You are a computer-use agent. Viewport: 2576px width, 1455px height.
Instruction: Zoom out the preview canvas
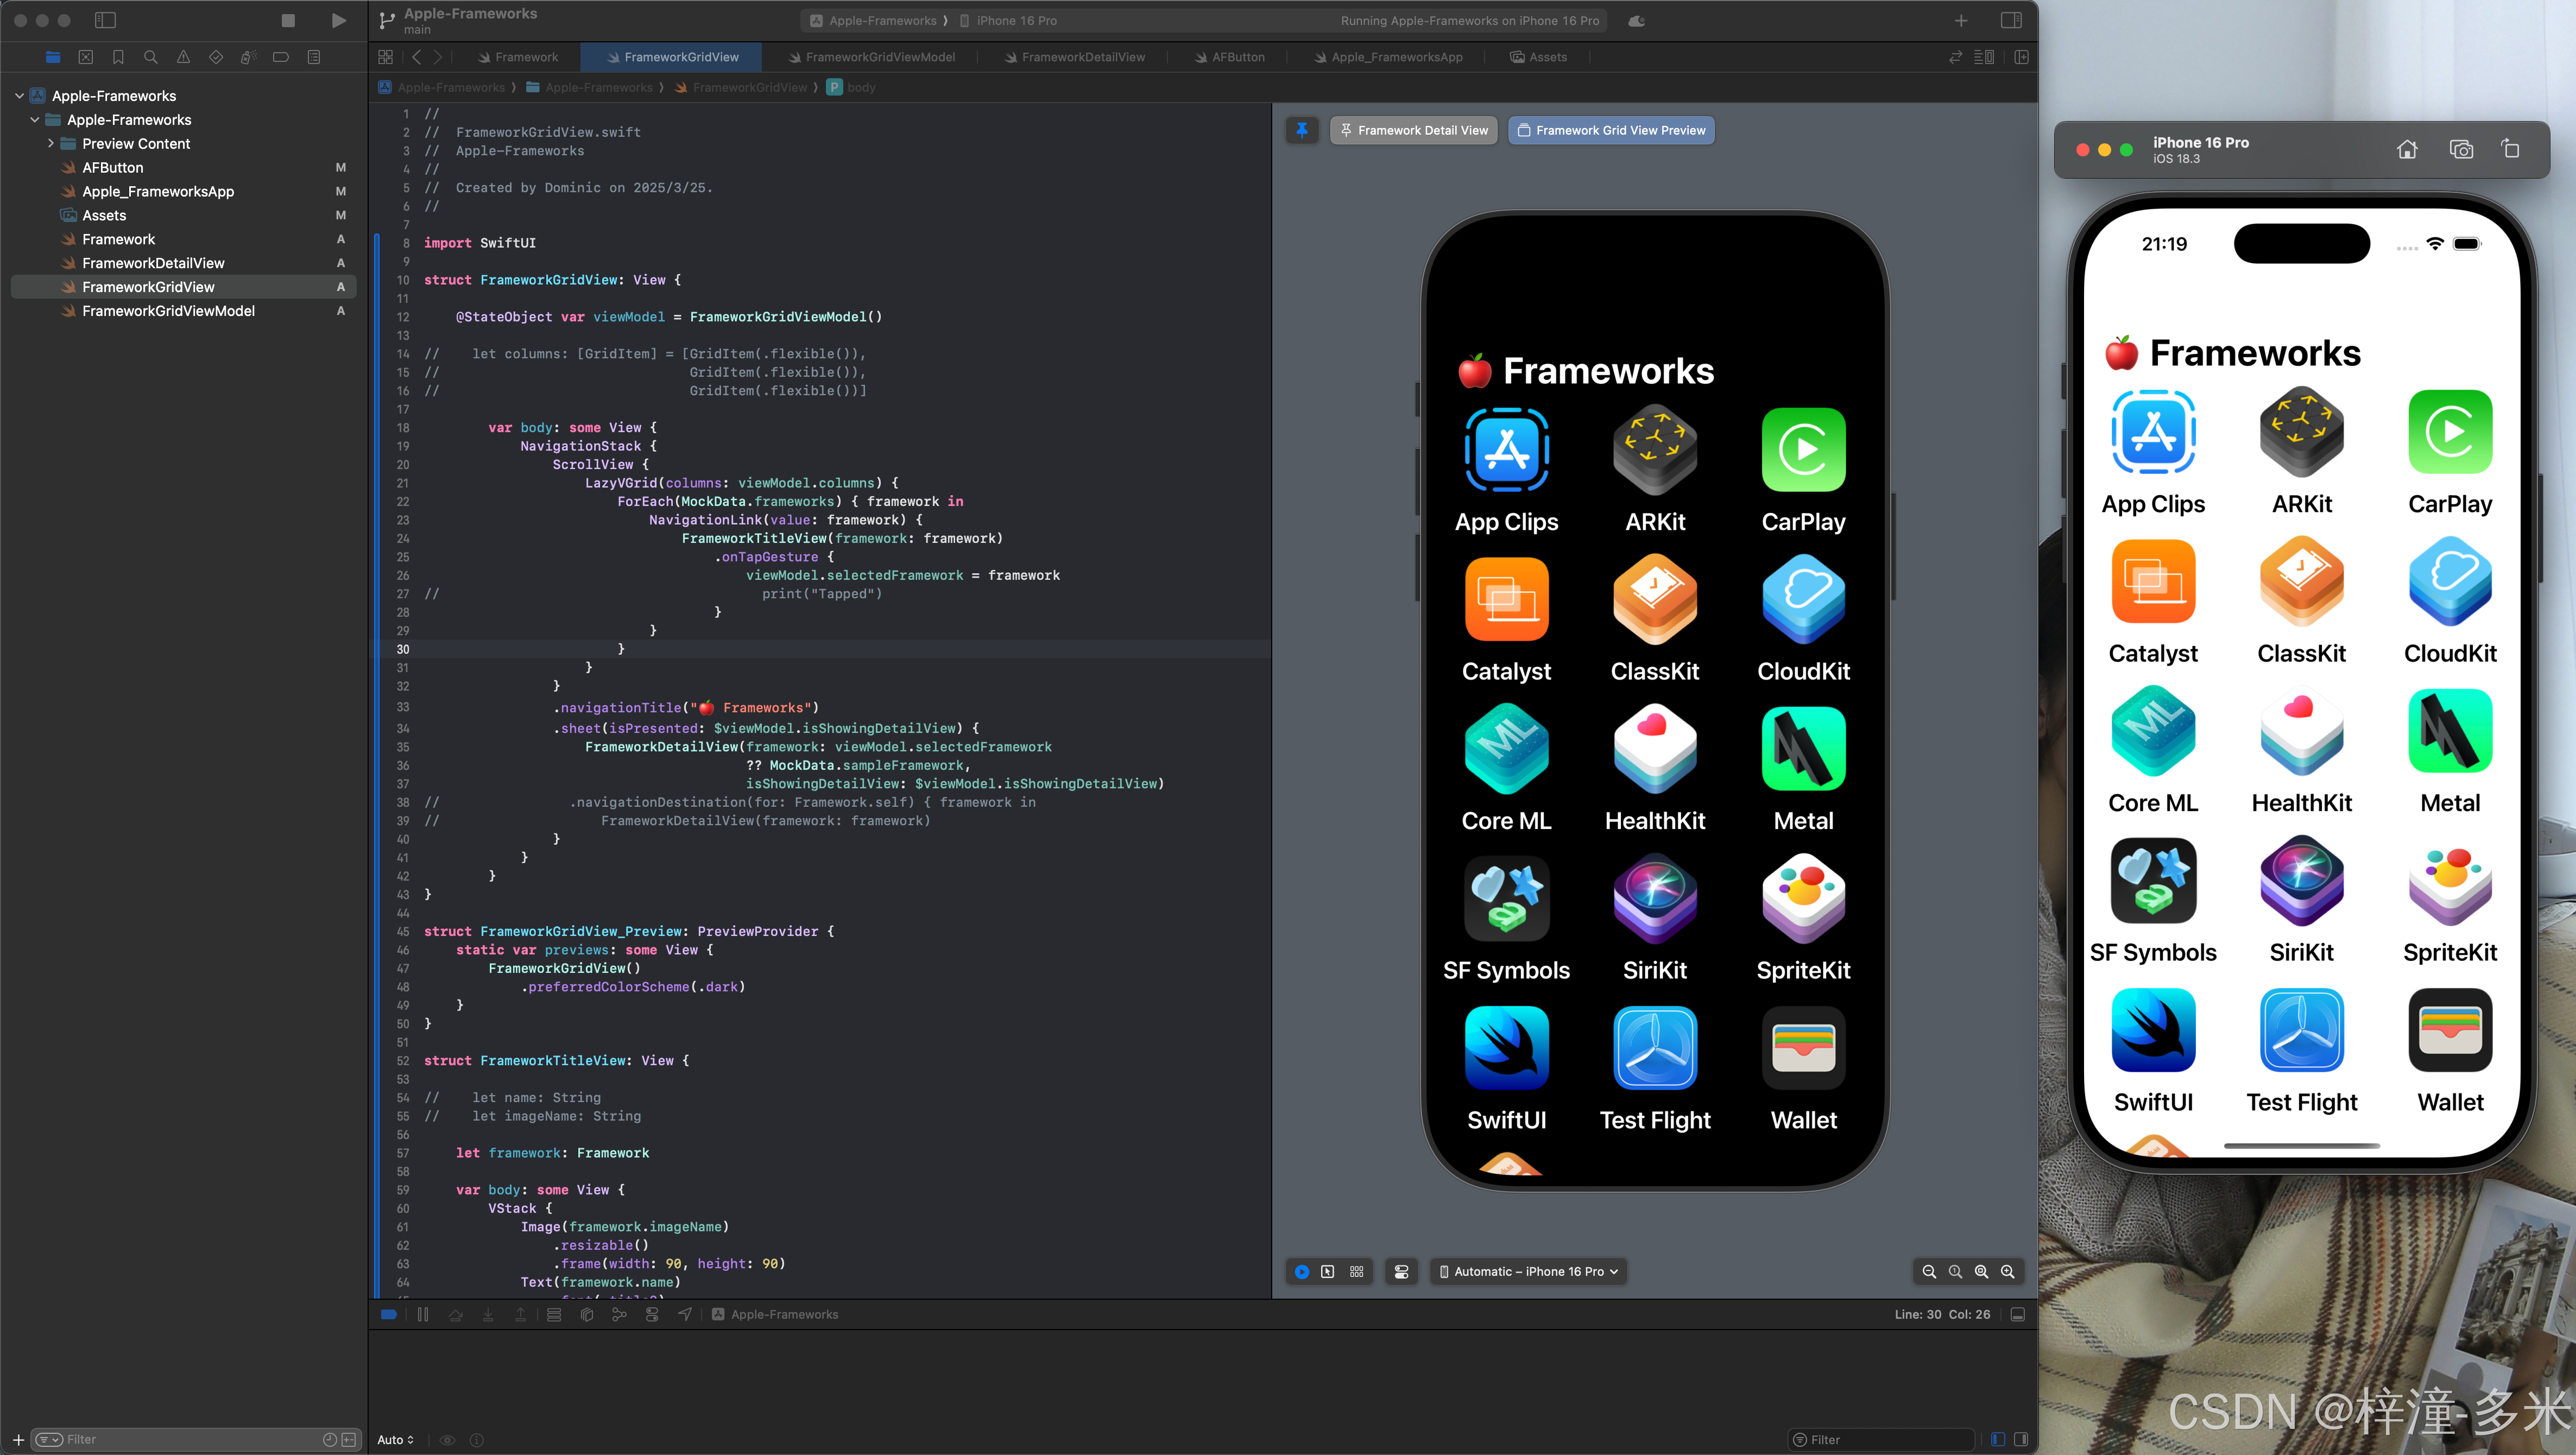click(1929, 1271)
